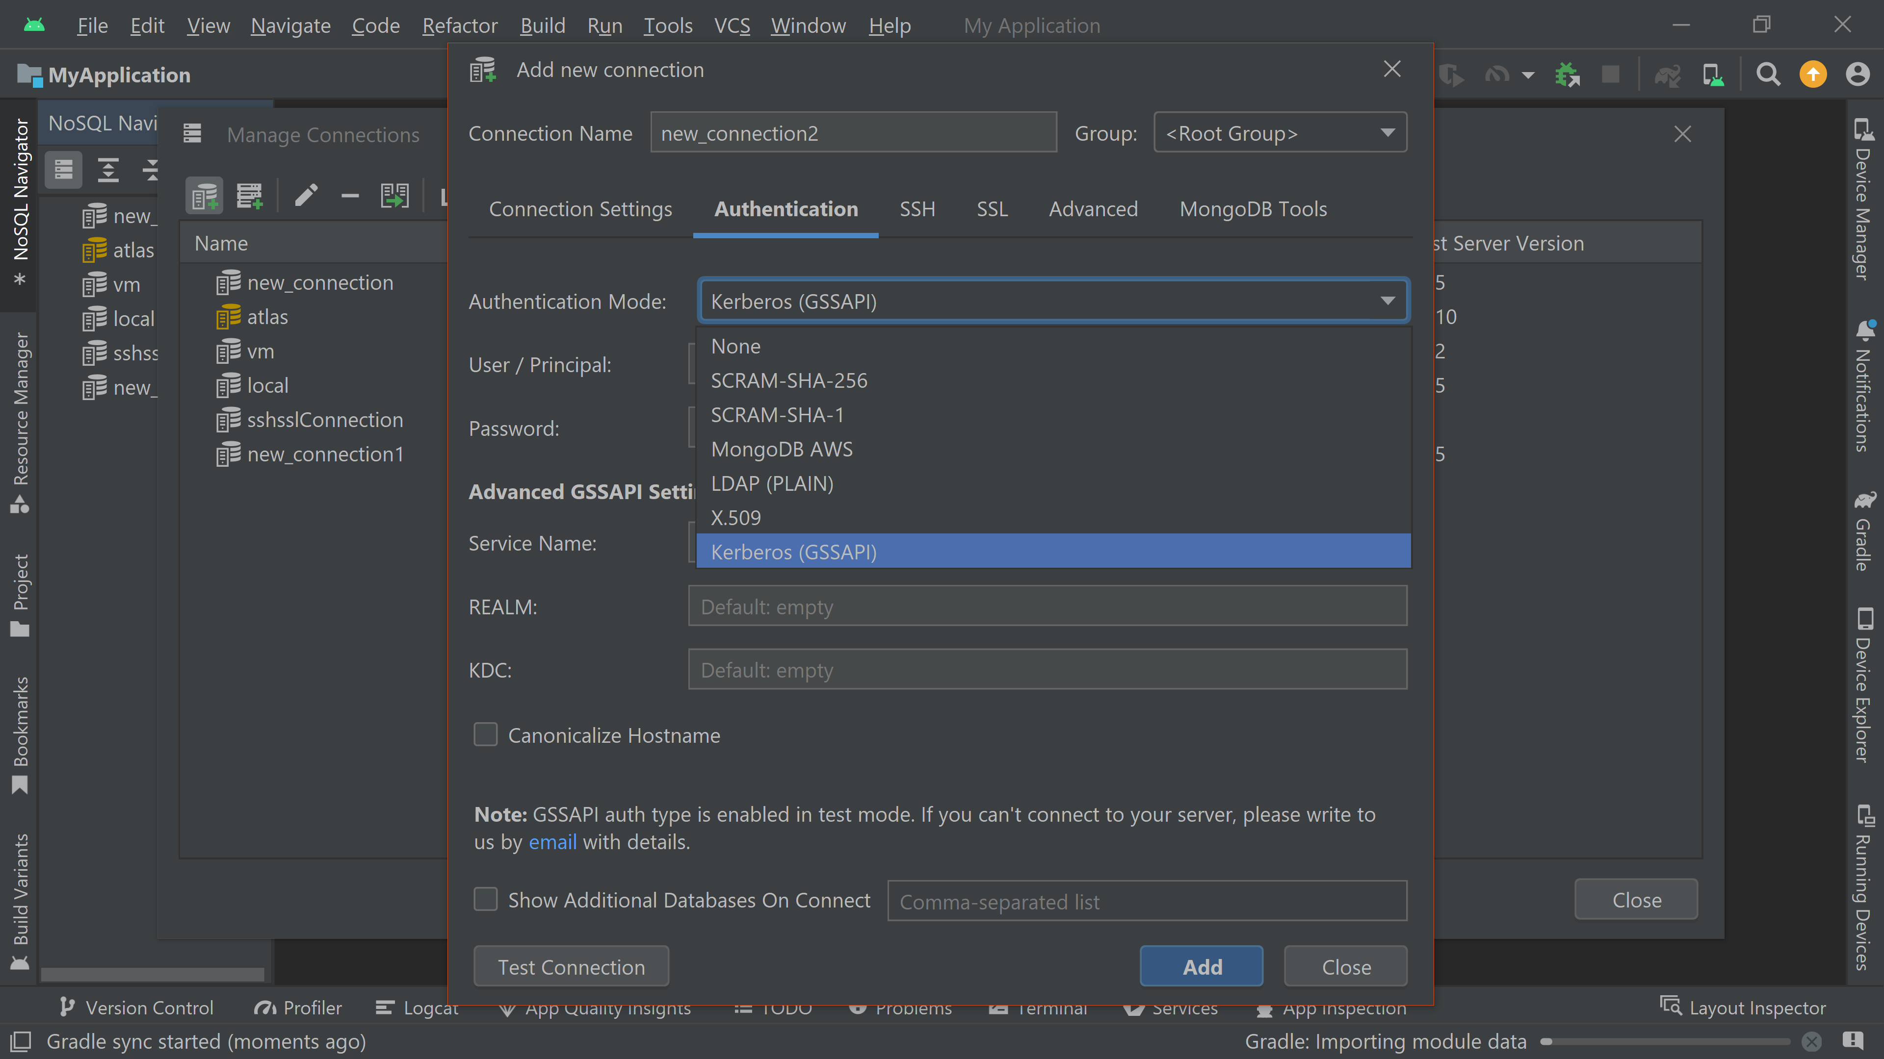
Task: Choose LDAP (PLAIN) authentication option
Action: tap(772, 483)
